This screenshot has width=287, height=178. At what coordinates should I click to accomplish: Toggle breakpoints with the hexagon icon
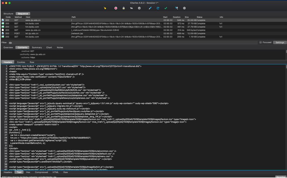tap(139, 8)
